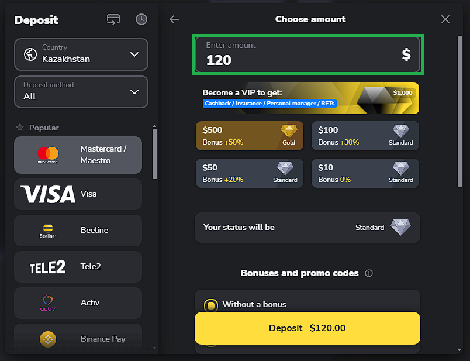Open deposit history clock icon

click(x=141, y=19)
